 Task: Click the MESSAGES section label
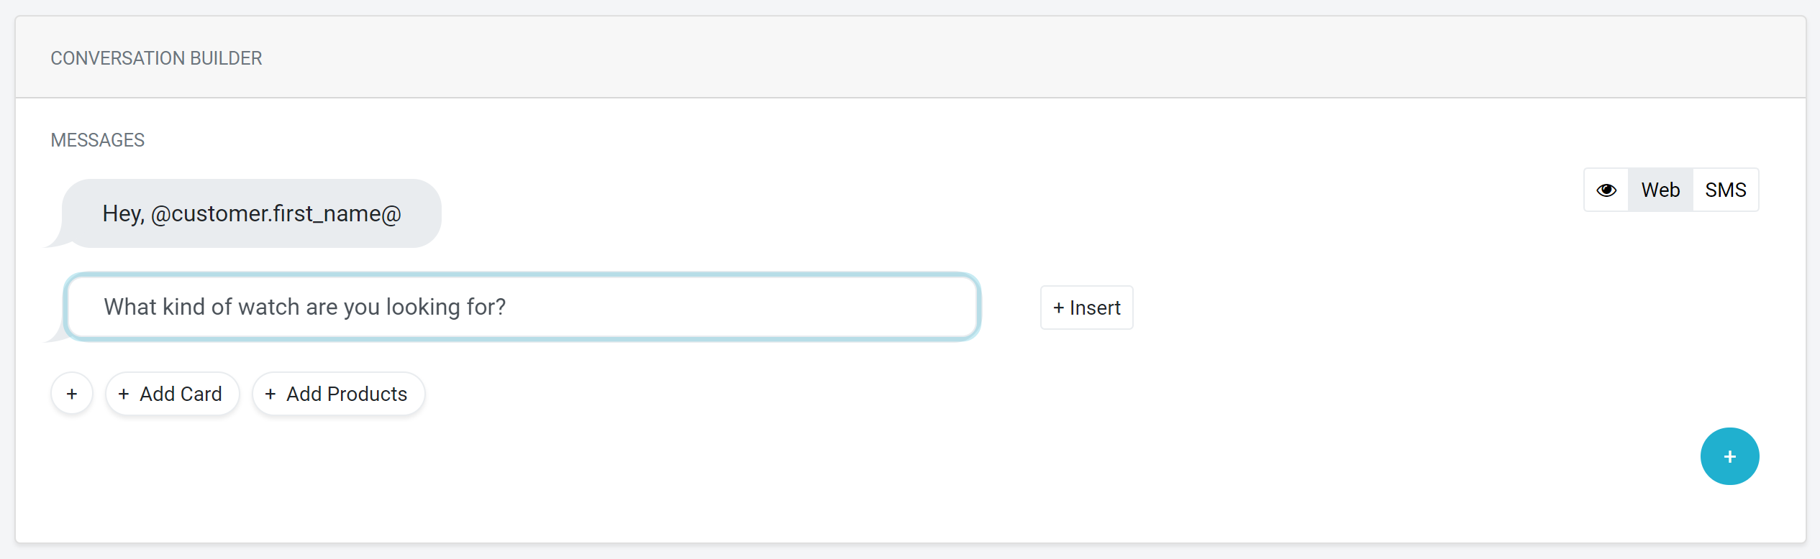[x=98, y=140]
